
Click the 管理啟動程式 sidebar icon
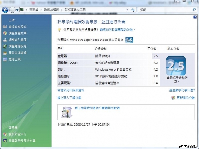(5, 26)
